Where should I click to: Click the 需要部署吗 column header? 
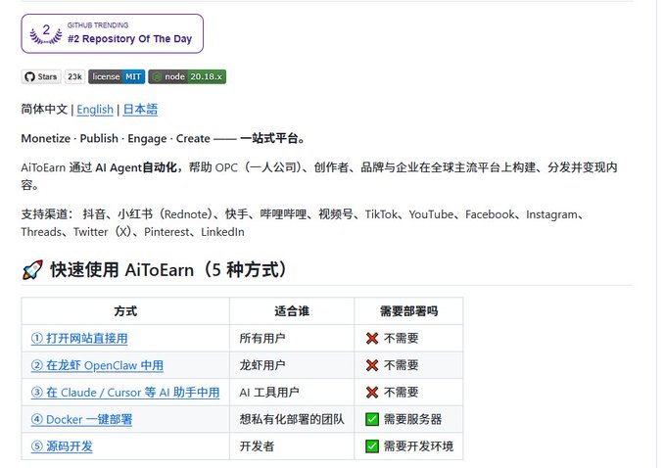pos(408,311)
